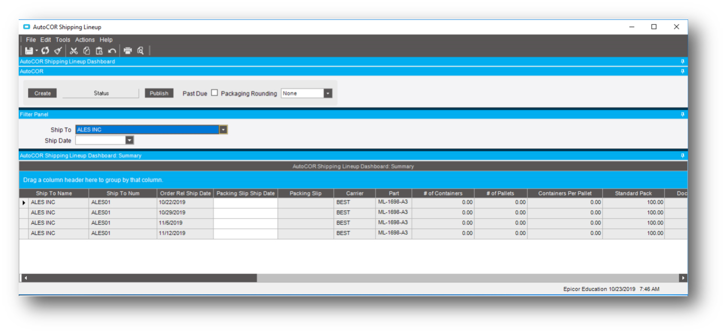Click the horizontal scrollbar thumb
The width and height of the screenshot is (726, 334).
pyautogui.click(x=143, y=278)
